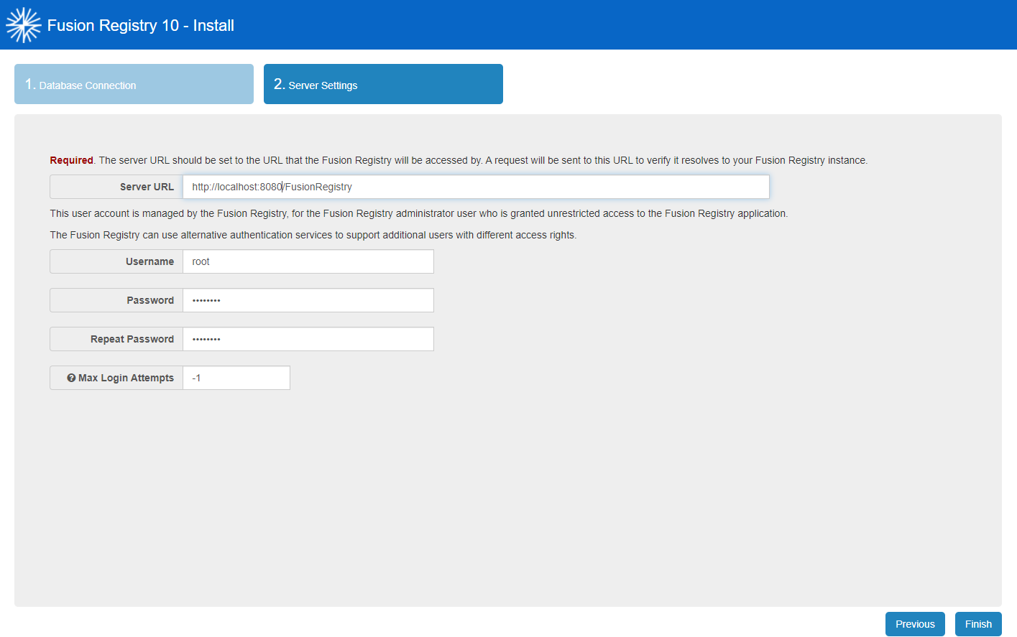Click the Username field label

tap(149, 261)
